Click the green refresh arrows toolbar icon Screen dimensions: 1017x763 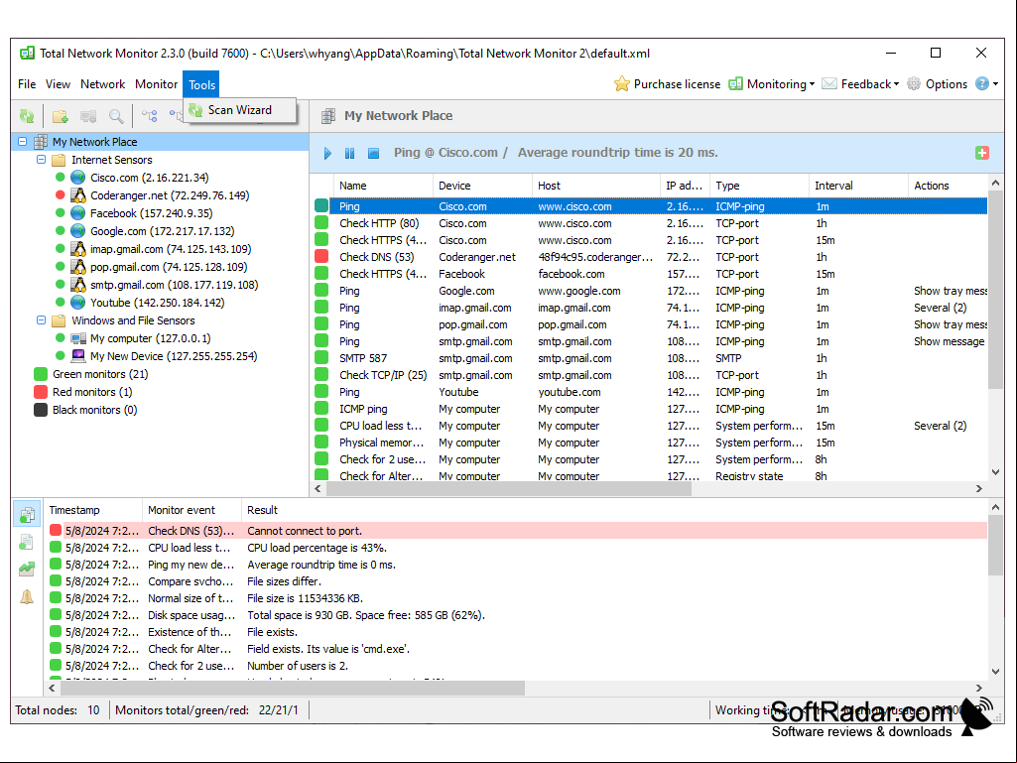click(27, 116)
